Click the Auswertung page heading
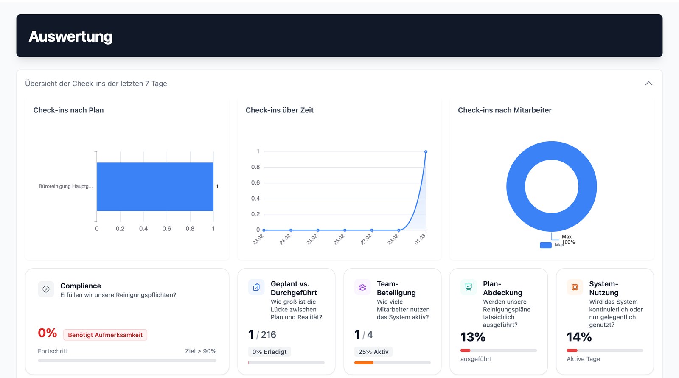Image resolution: width=679 pixels, height=378 pixels. 70,36
